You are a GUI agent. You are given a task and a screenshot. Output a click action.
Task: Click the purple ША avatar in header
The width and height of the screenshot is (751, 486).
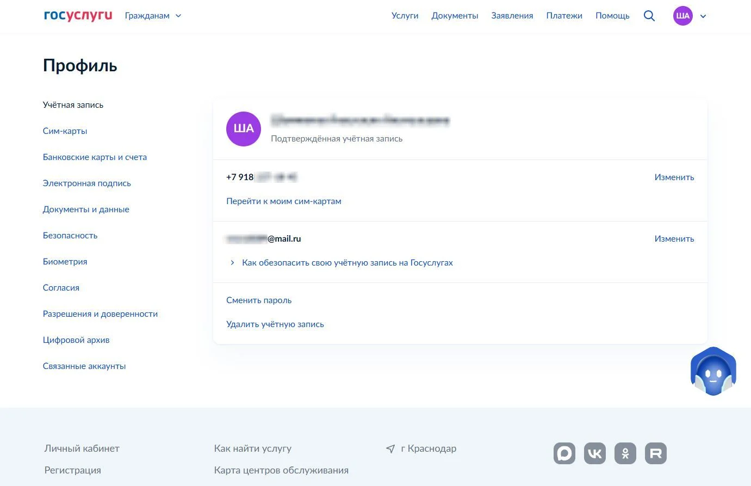pyautogui.click(x=683, y=16)
